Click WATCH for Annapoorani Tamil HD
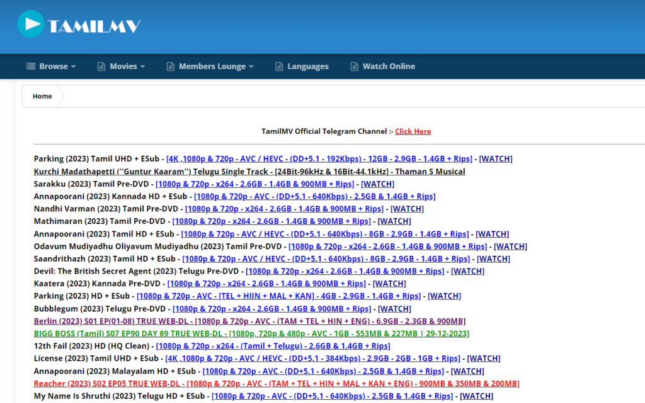Screen dimensions: 645x403 pos(493,234)
